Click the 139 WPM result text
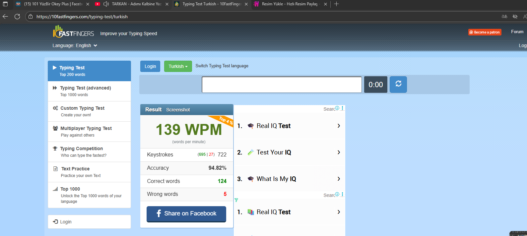The width and height of the screenshot is (527, 236). click(189, 129)
